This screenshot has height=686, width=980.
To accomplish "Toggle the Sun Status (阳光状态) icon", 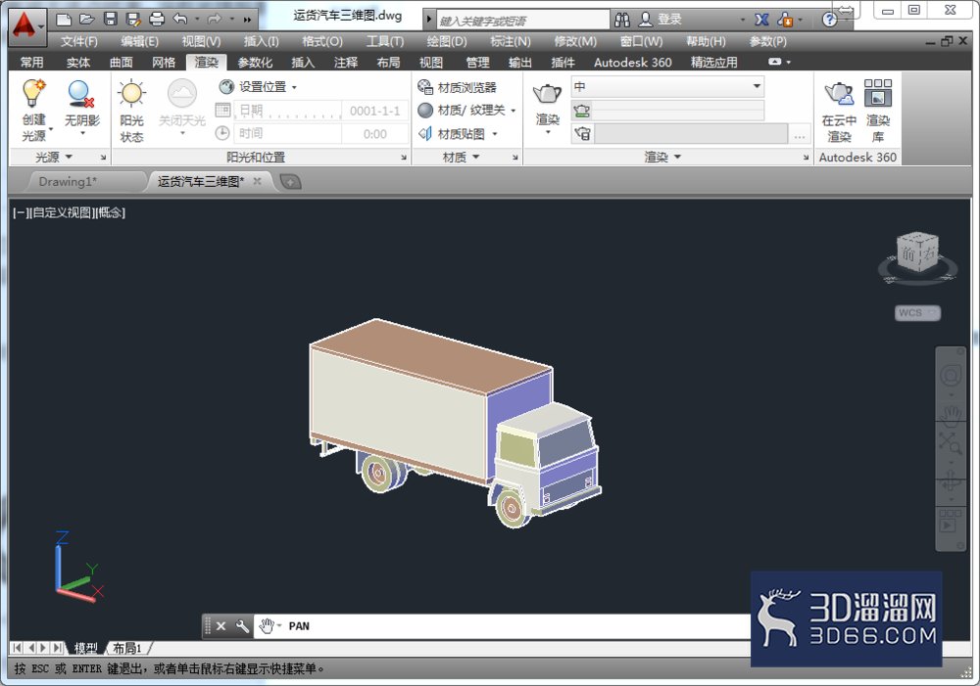I will pos(131,94).
